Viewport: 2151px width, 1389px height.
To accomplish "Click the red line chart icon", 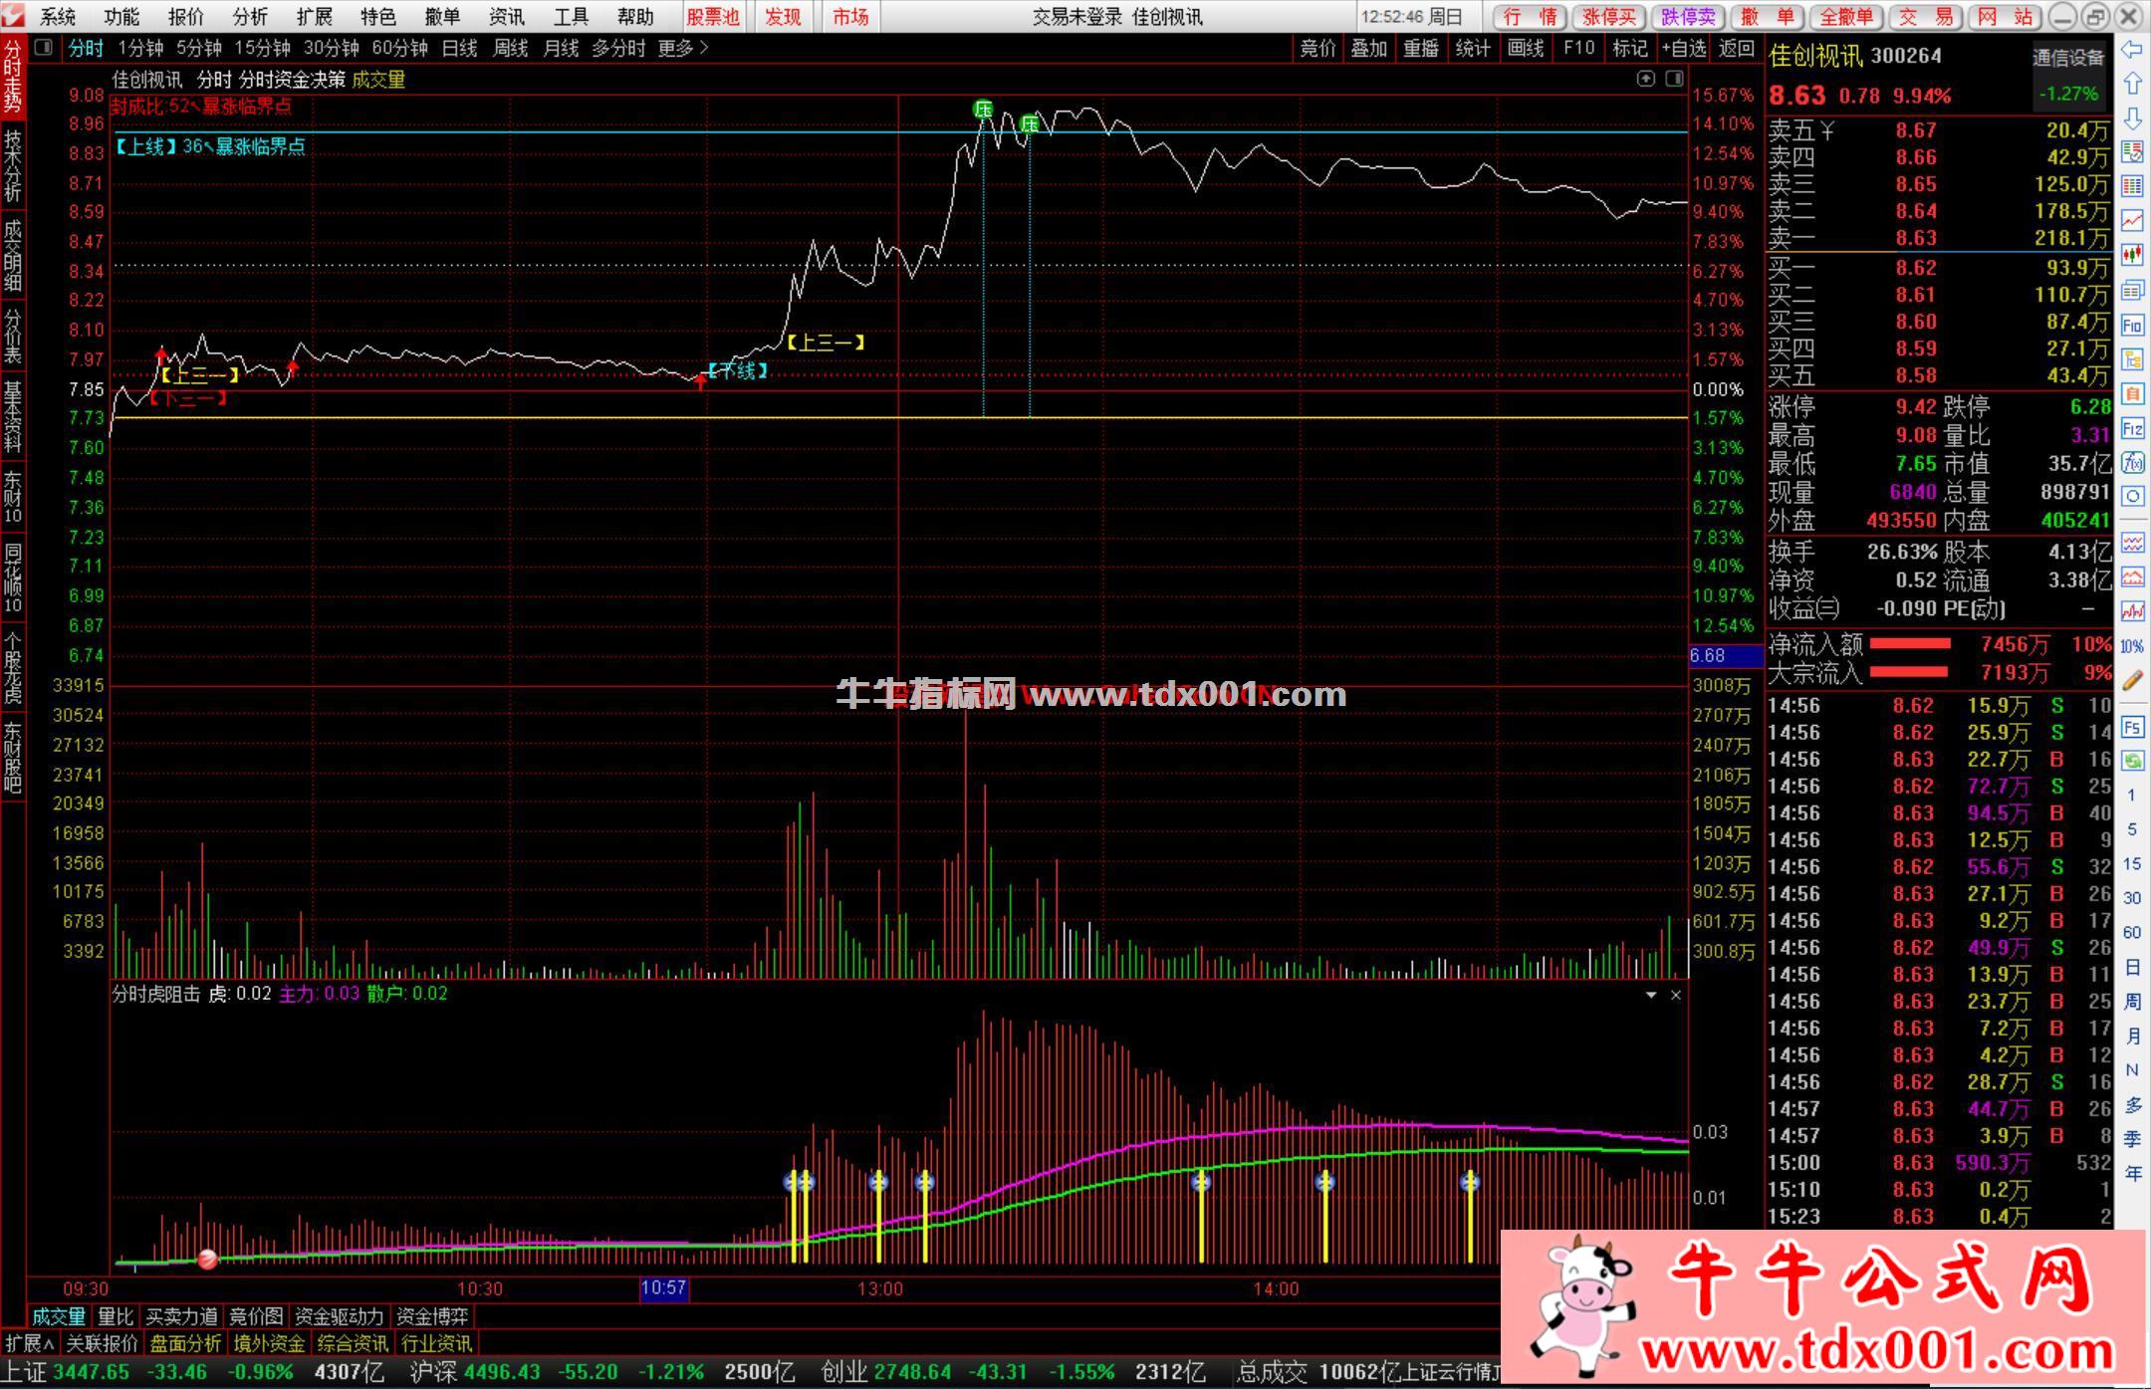I will (x=2132, y=220).
